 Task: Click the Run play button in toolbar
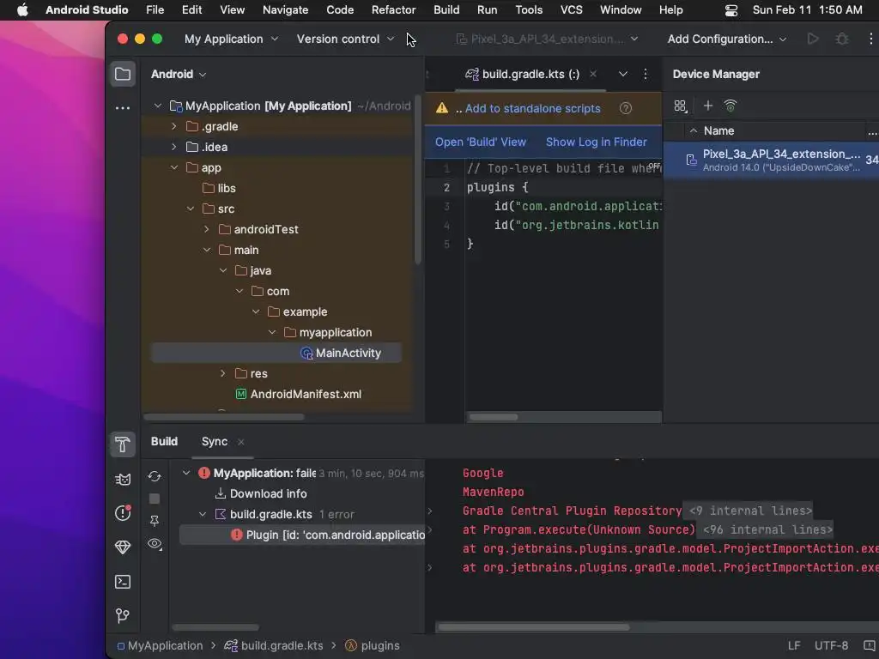click(812, 39)
